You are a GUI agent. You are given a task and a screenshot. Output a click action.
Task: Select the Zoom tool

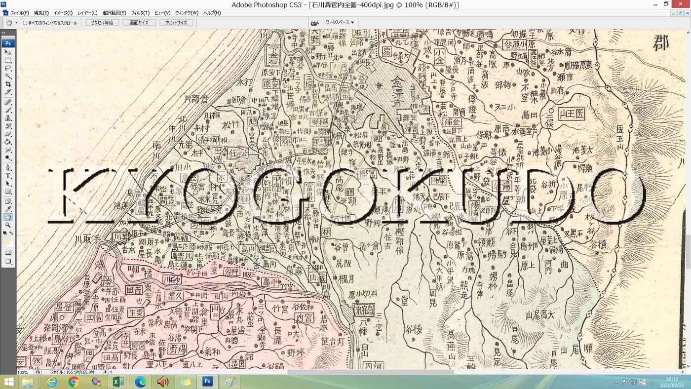click(x=8, y=225)
